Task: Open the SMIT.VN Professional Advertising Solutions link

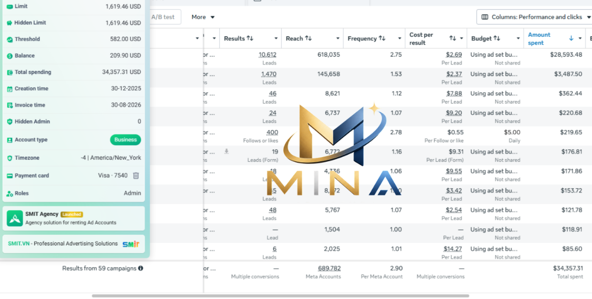Action: pos(74,244)
